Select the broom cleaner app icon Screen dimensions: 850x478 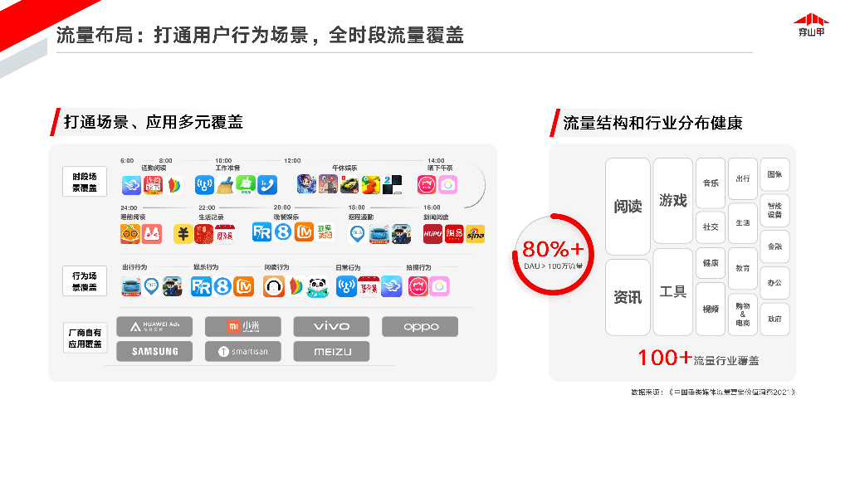tap(225, 185)
